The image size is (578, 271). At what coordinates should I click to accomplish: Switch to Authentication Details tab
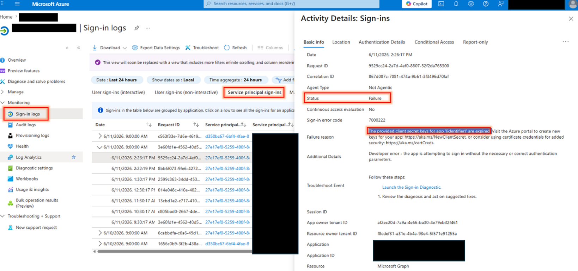point(382,42)
